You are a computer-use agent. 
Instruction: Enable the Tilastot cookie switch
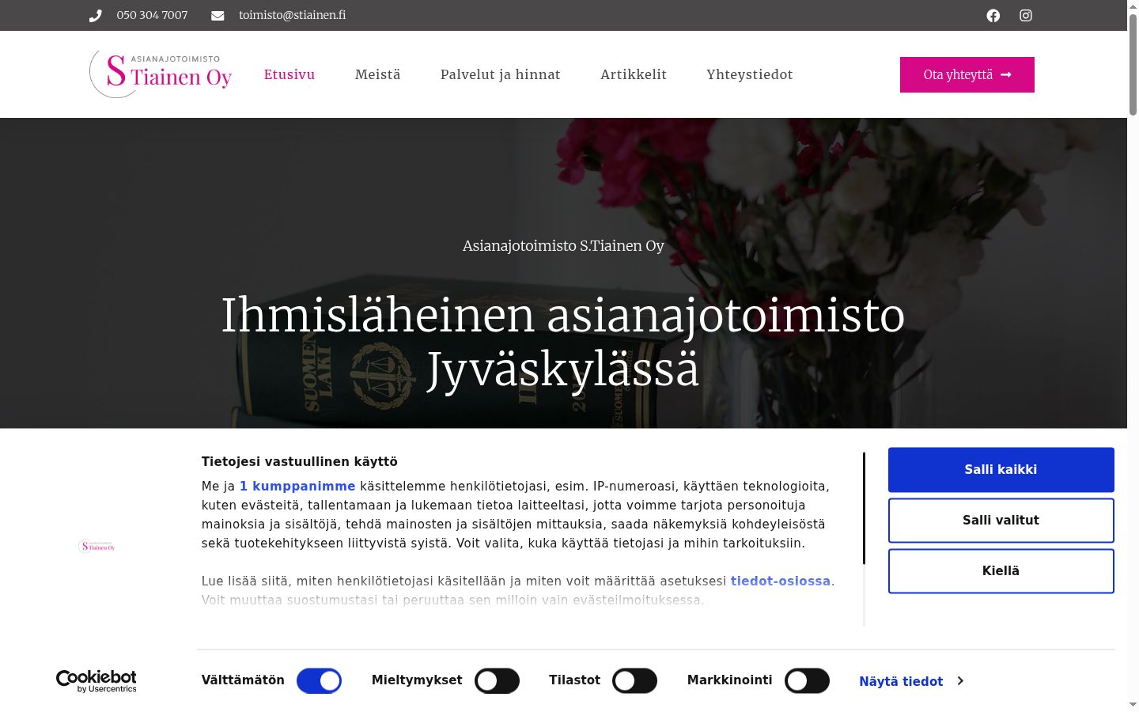pyautogui.click(x=634, y=681)
